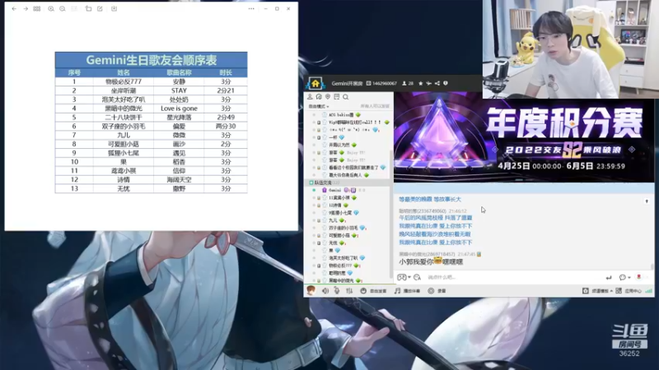Open thumbnail grid view in image viewer

tap(37, 9)
